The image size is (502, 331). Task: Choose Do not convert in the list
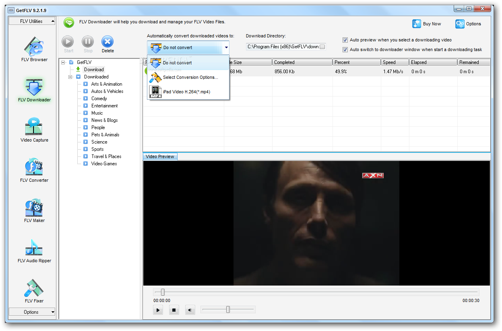tap(188, 63)
